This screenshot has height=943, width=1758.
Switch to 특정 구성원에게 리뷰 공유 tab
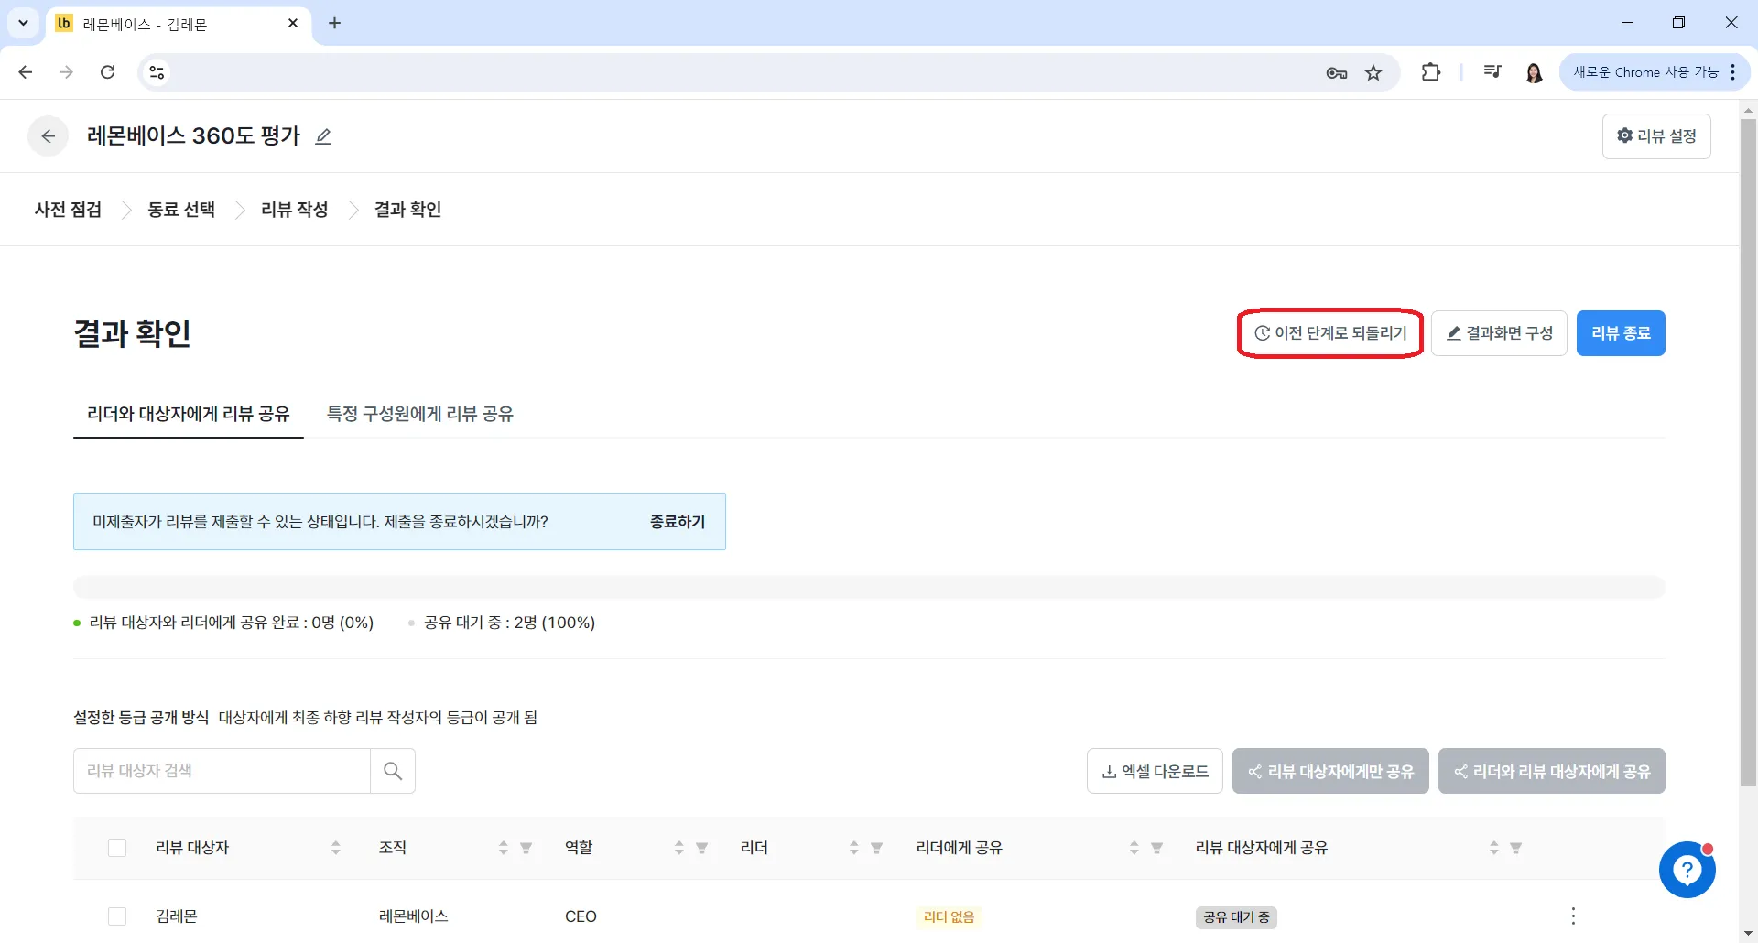pos(420,414)
